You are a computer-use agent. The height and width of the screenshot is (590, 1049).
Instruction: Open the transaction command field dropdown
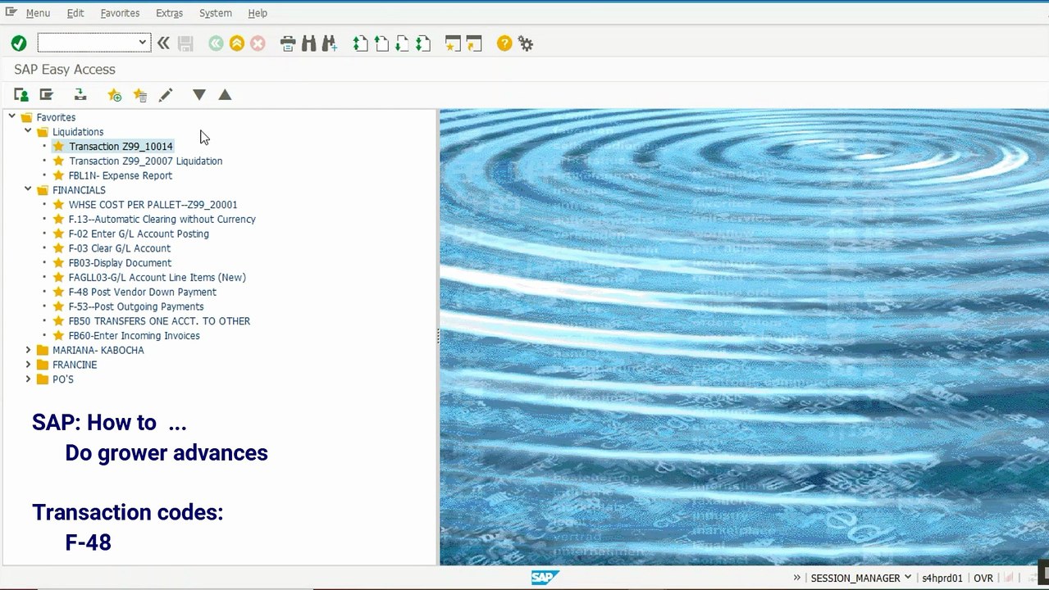click(142, 43)
